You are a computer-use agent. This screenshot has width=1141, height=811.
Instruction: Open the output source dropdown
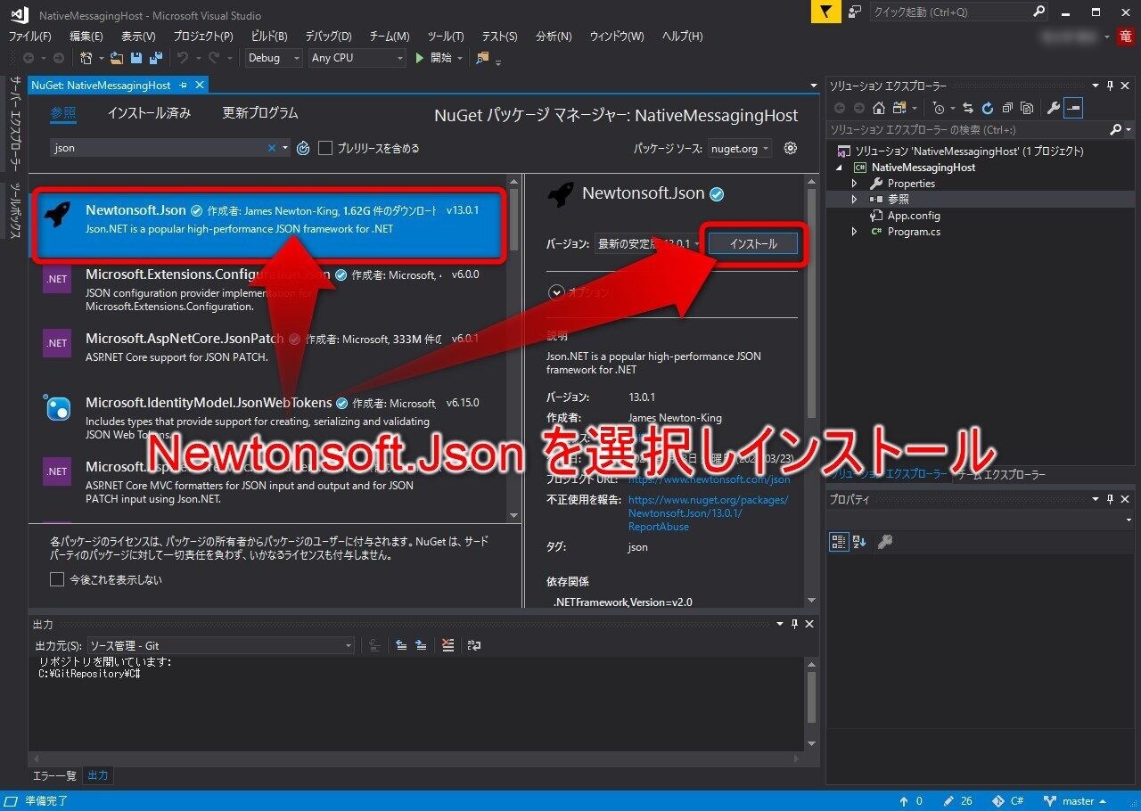(x=220, y=645)
